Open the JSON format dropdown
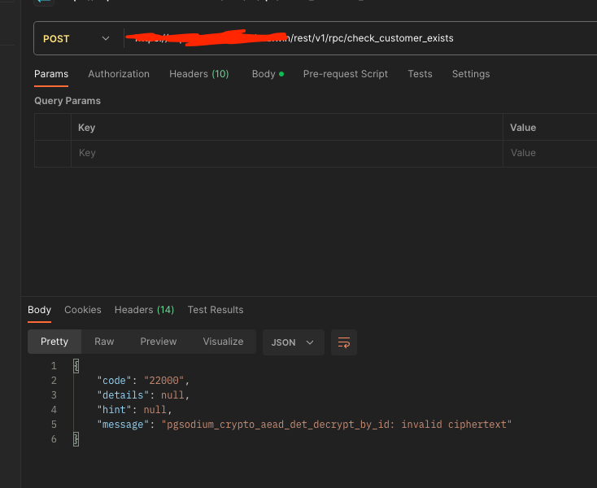 pos(293,342)
